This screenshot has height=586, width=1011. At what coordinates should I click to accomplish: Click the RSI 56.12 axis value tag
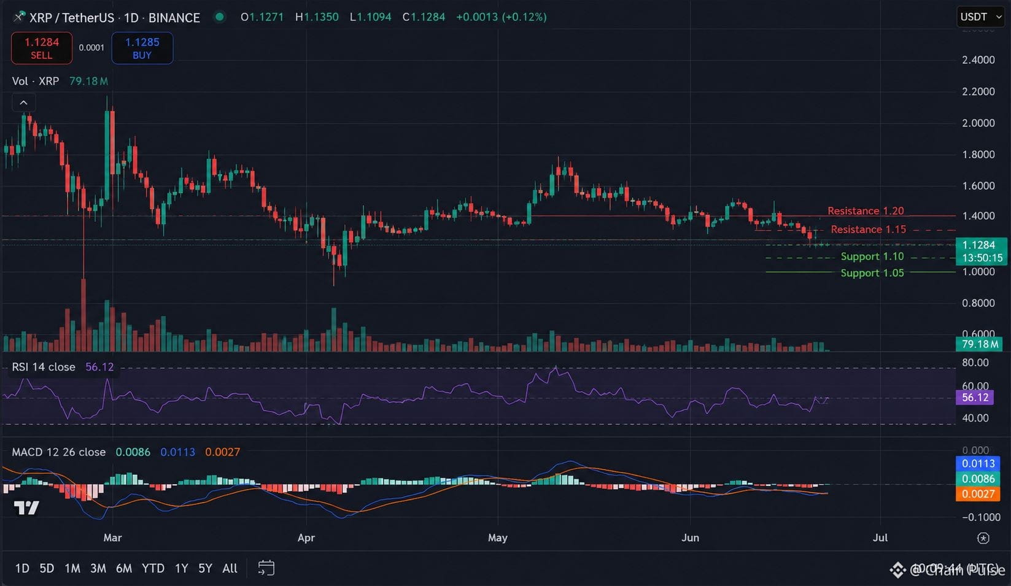[x=975, y=398]
